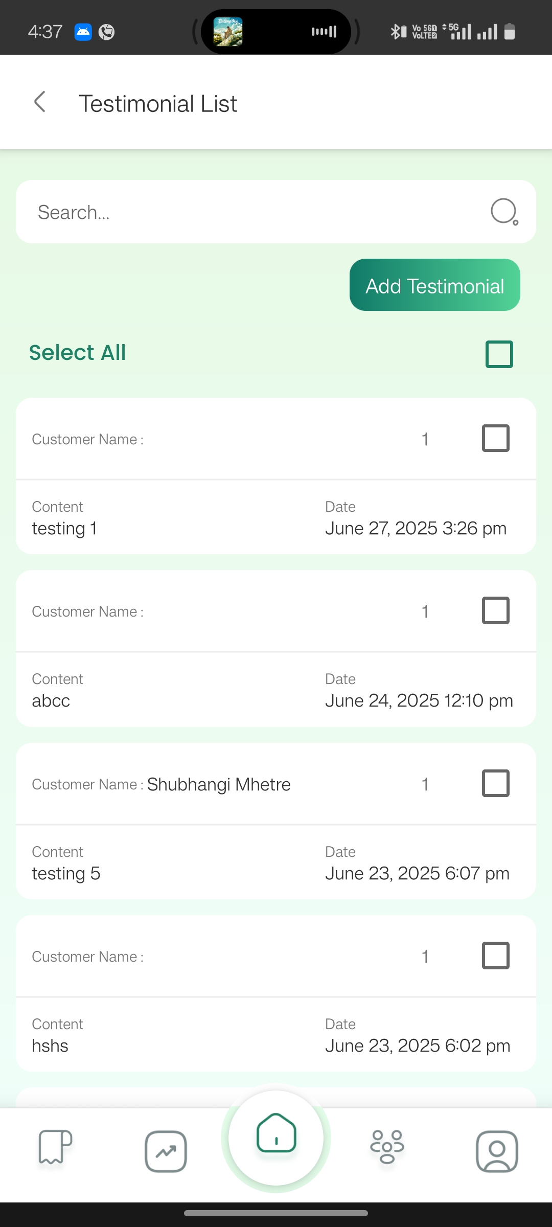Open the analytics chart tab
552x1227 pixels.
click(x=166, y=1151)
